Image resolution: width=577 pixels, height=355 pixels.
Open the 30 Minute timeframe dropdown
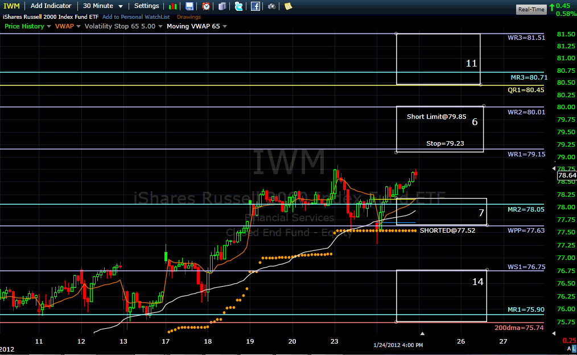[x=102, y=6]
